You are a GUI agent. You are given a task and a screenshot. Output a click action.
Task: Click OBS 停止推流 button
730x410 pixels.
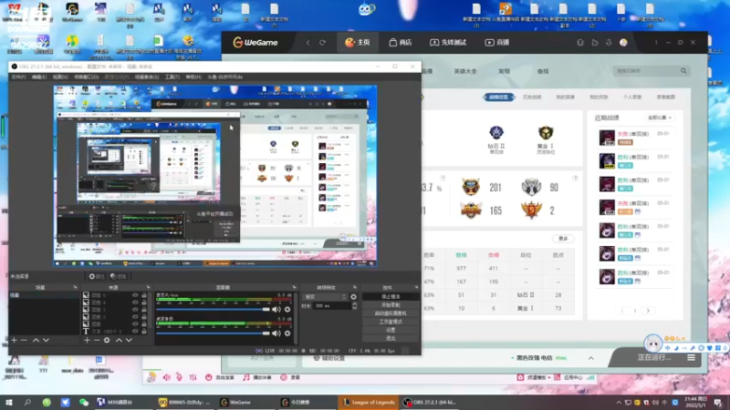click(391, 297)
